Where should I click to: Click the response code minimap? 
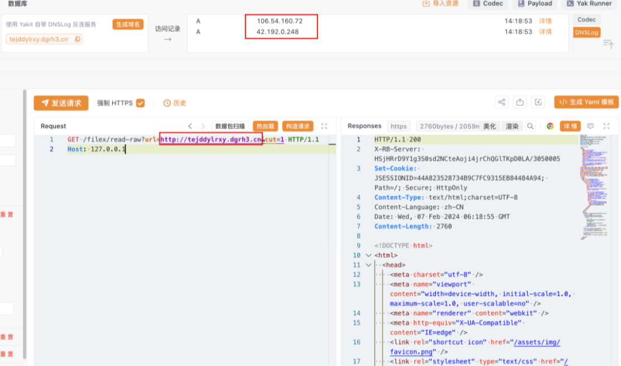pos(594,187)
